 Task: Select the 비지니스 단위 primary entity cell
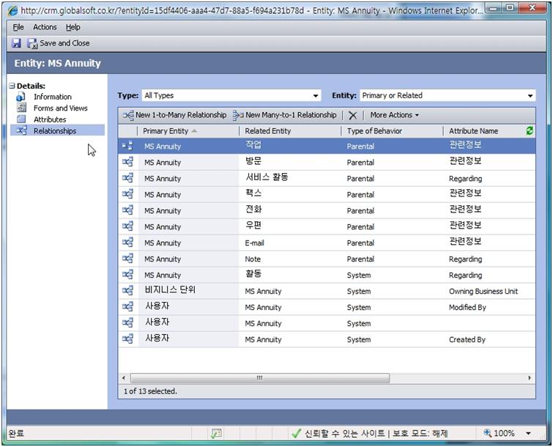click(170, 290)
